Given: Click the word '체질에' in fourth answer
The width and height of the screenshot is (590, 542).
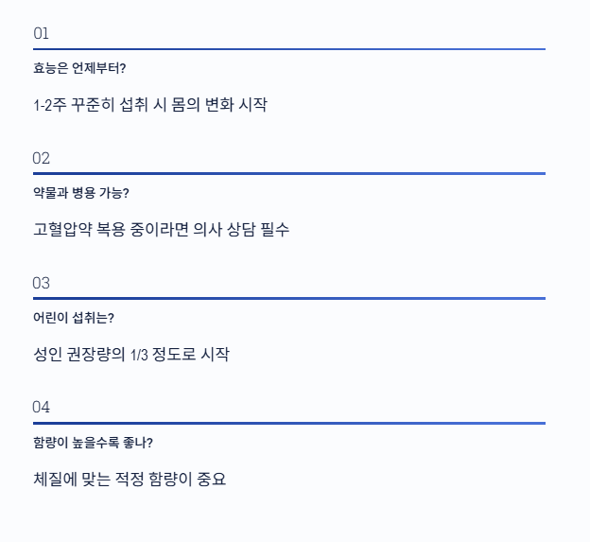Looking at the screenshot, I should [x=55, y=479].
